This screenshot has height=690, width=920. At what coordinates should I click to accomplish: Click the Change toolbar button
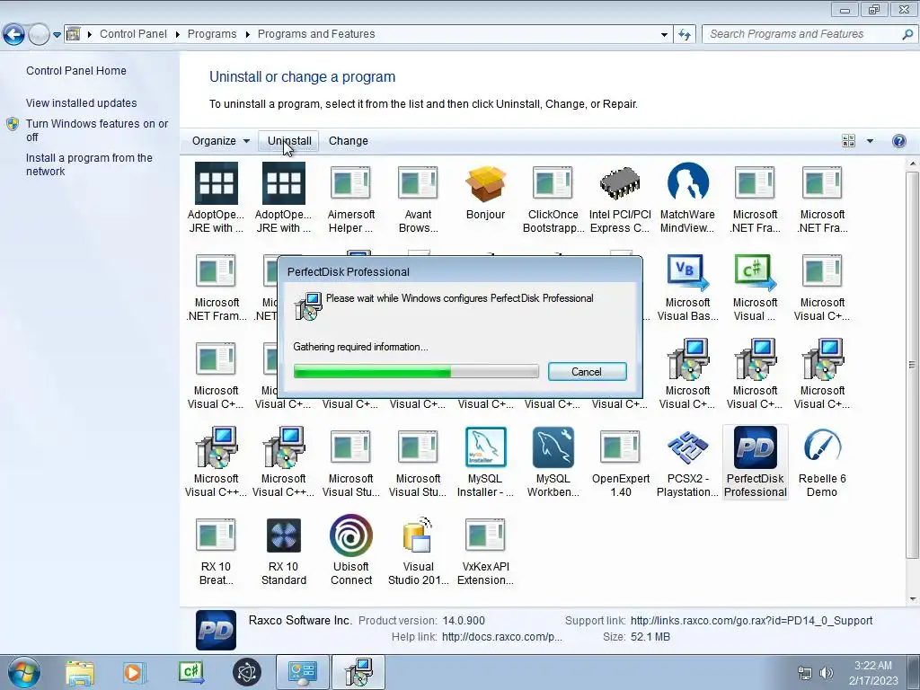click(349, 141)
